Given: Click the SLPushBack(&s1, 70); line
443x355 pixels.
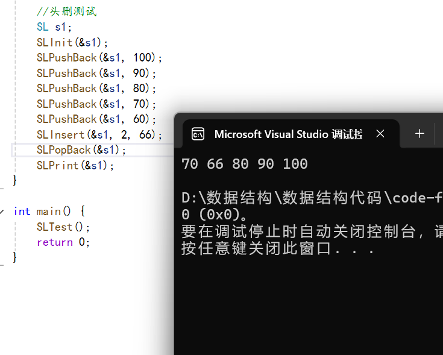Looking at the screenshot, I should 96,104.
